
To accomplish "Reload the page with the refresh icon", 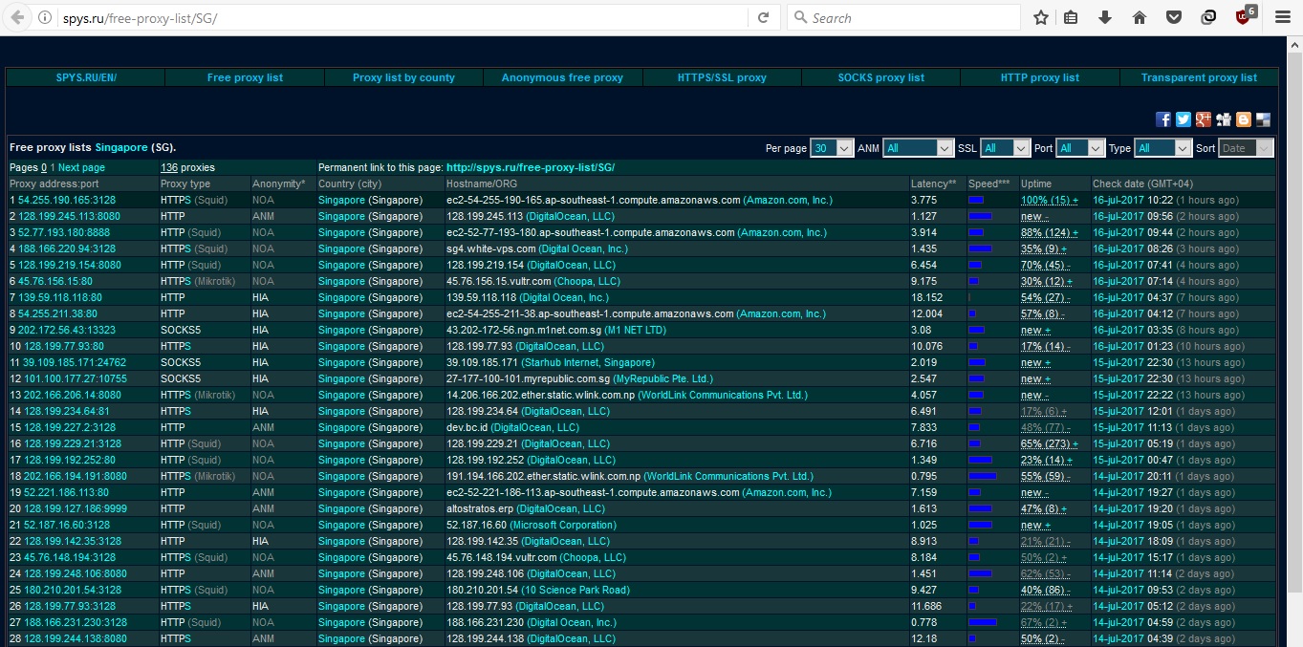I will point(763,17).
